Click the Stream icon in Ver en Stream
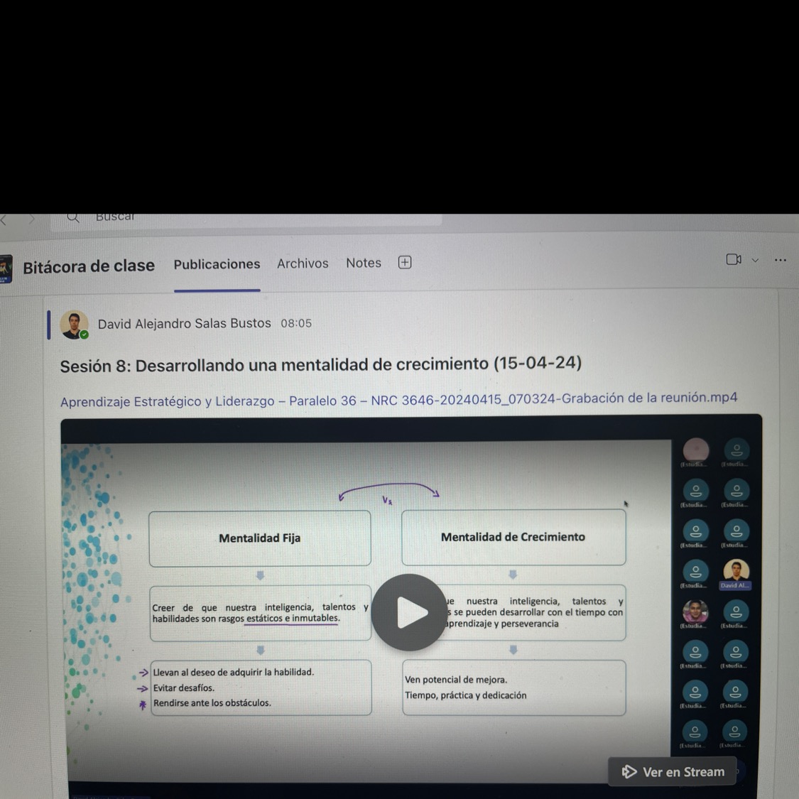Viewport: 799px width, 799px height. 629,772
